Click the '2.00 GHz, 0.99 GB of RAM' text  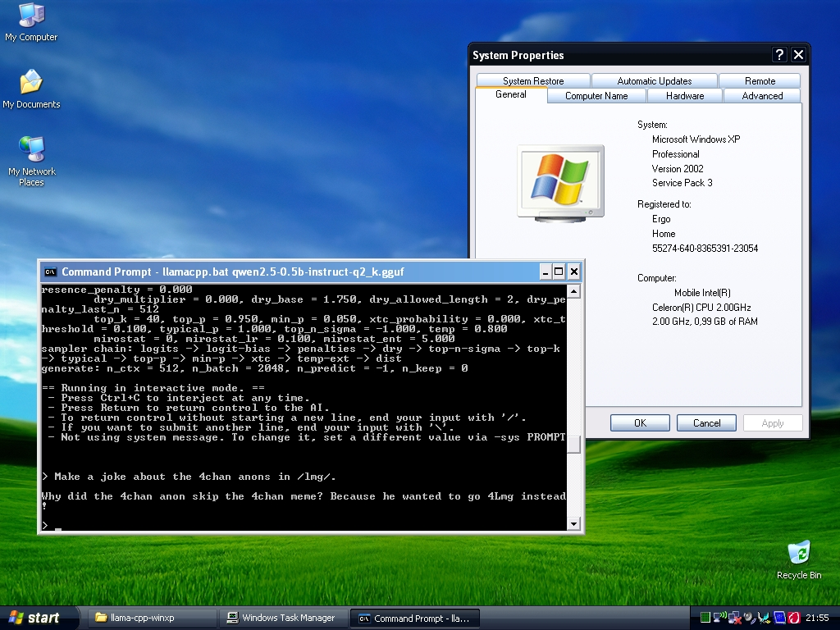705,322
